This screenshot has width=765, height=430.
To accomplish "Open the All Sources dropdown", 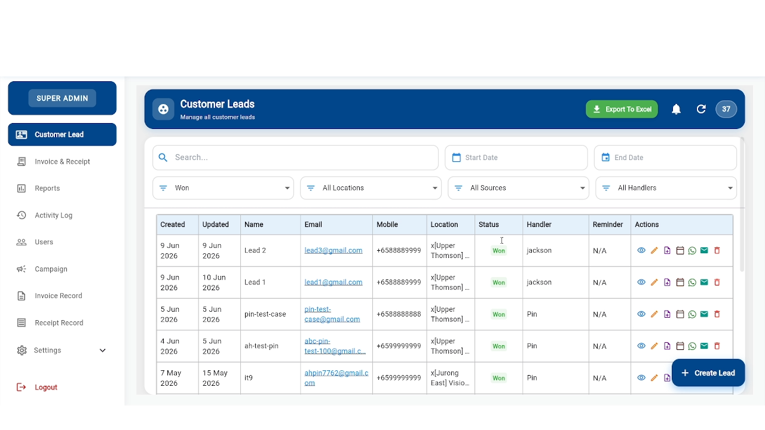I will [518, 188].
